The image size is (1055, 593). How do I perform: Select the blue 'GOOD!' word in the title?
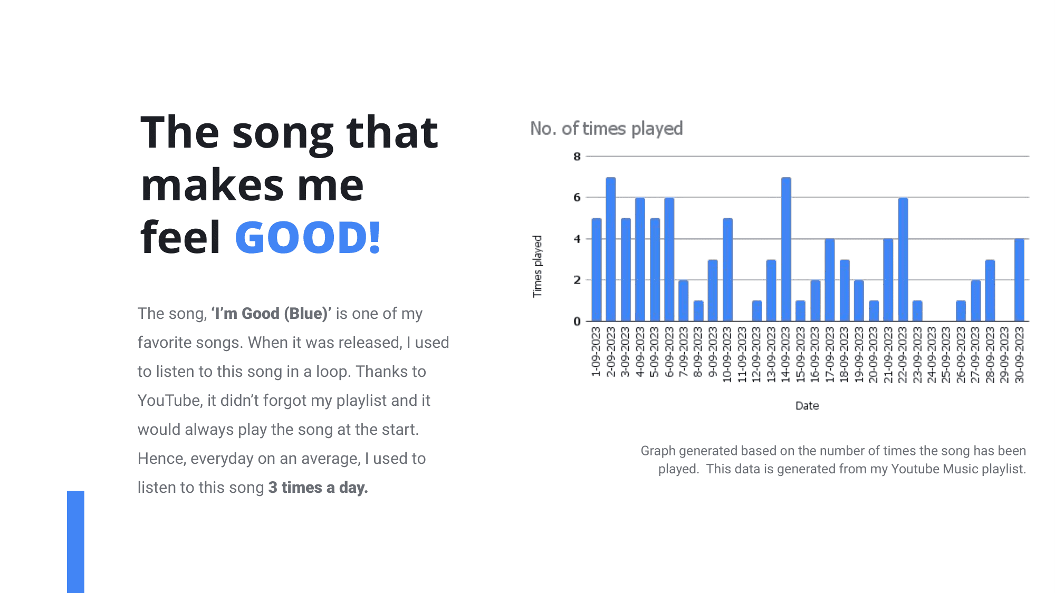tap(308, 237)
